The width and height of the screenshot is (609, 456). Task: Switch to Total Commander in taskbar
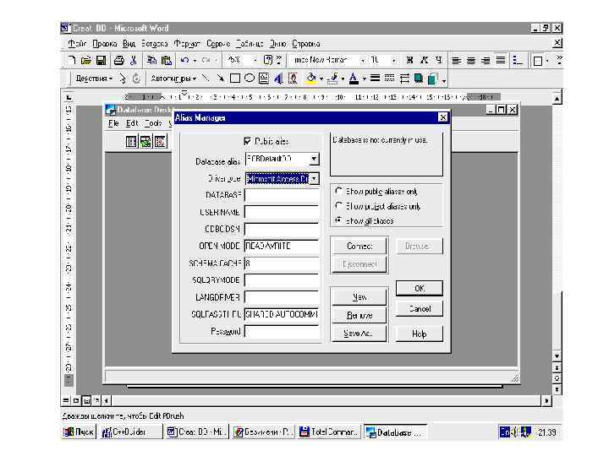[x=329, y=432]
